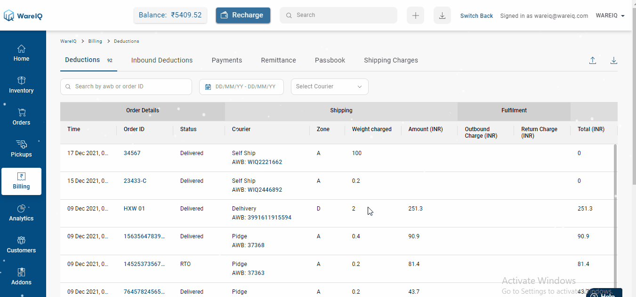
Task: Click the top bar download icon
Action: pyautogui.click(x=442, y=16)
